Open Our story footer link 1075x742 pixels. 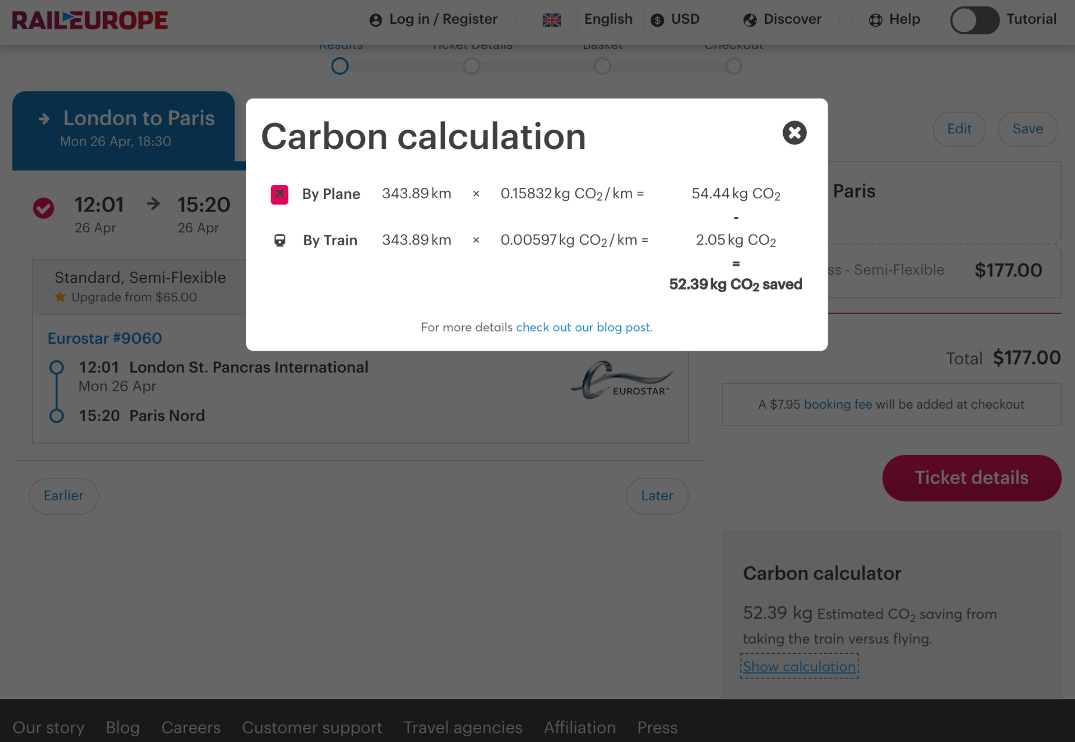click(49, 727)
